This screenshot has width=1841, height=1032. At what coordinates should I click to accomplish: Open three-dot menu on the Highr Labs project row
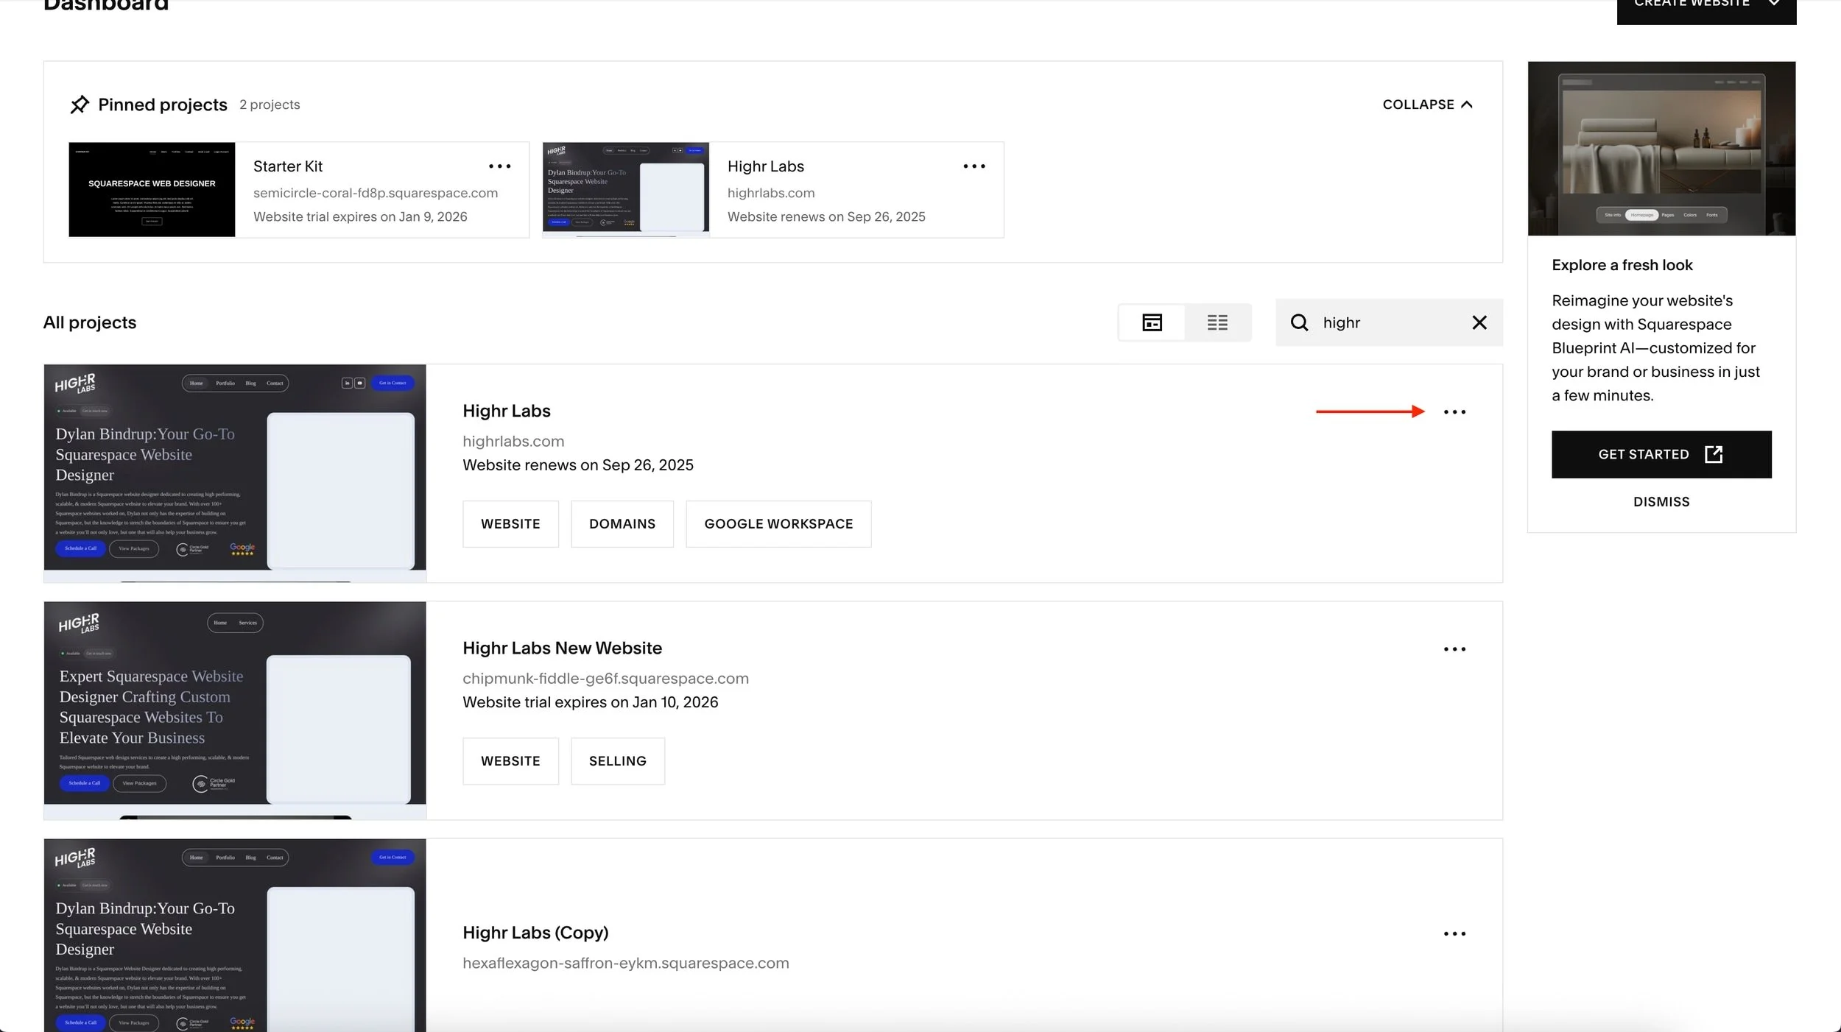(x=1454, y=412)
